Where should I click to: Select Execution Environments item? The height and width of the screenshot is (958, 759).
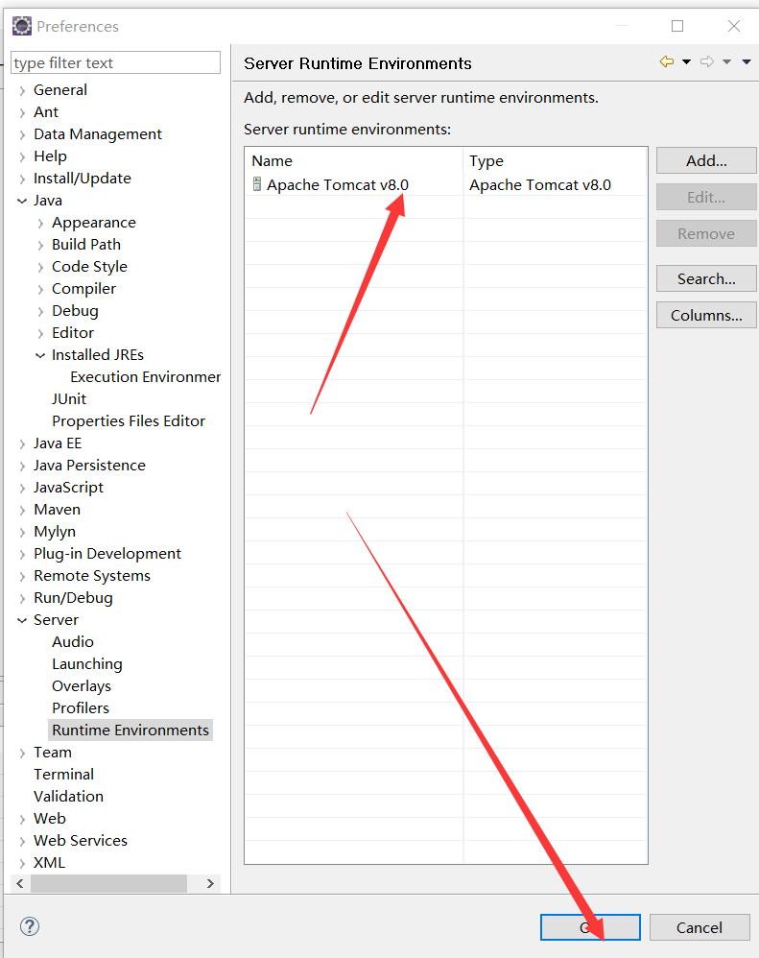click(145, 377)
